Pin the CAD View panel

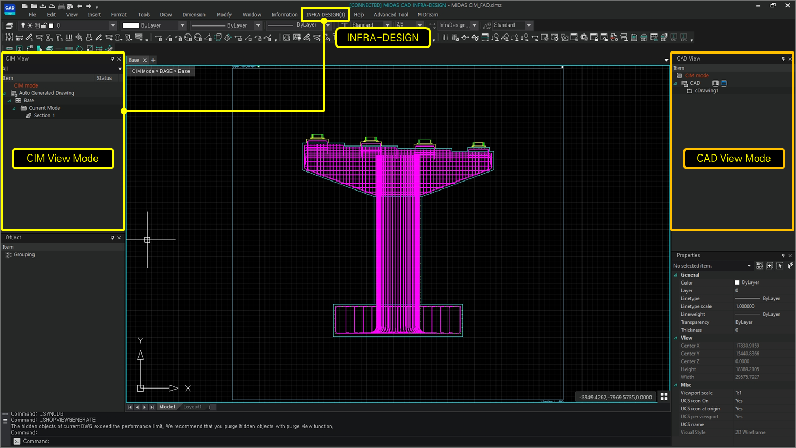pos(783,59)
